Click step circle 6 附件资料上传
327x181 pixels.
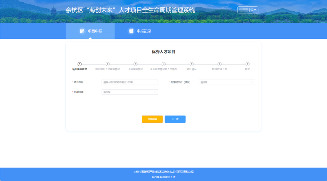[x=220, y=64]
